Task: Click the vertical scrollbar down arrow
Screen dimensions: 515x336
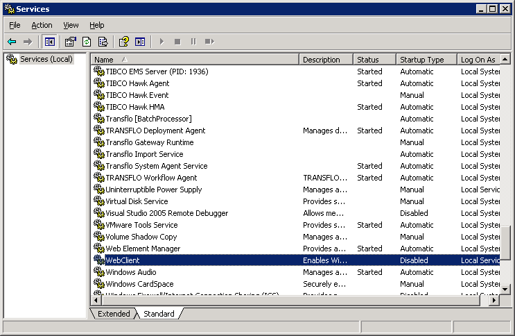Action: point(505,289)
